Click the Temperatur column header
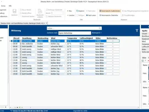The image size is (149, 112). pyautogui.click(x=72, y=38)
